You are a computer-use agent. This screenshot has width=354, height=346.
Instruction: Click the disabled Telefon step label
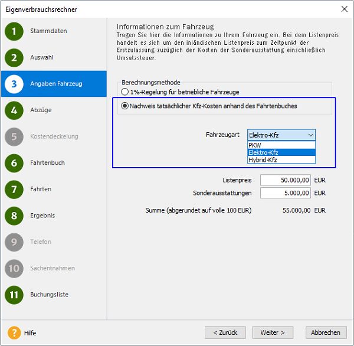41,242
